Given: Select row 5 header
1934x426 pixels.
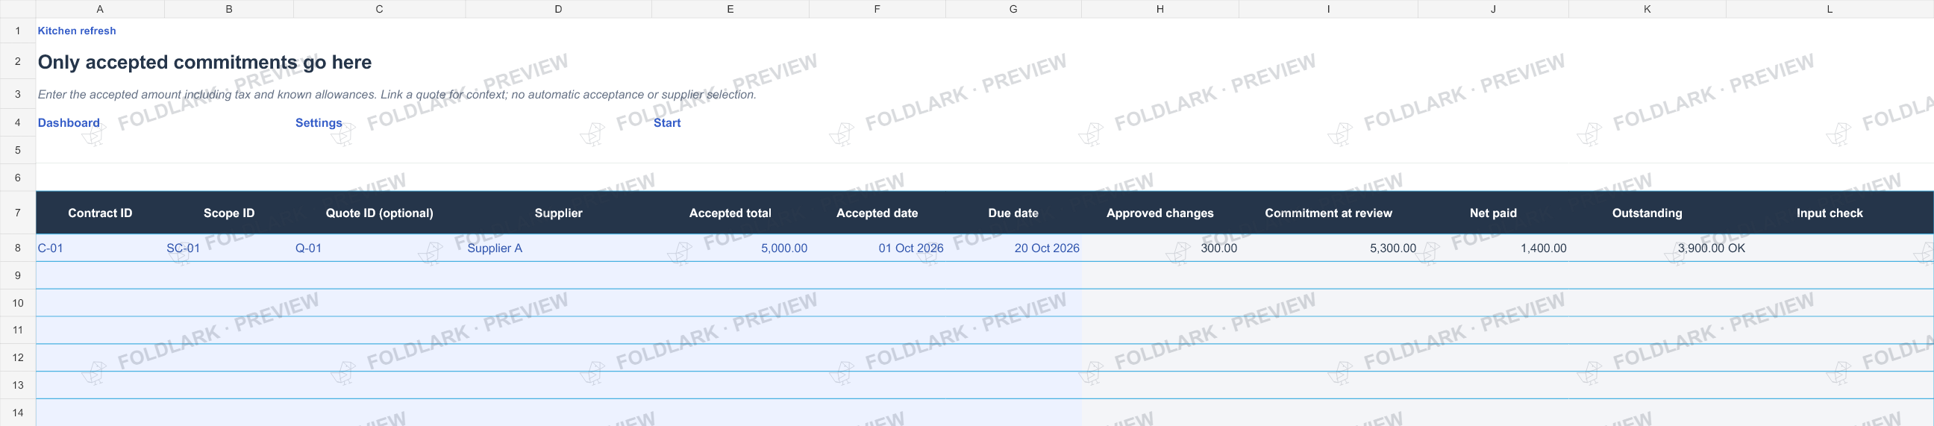Looking at the screenshot, I should click(18, 149).
